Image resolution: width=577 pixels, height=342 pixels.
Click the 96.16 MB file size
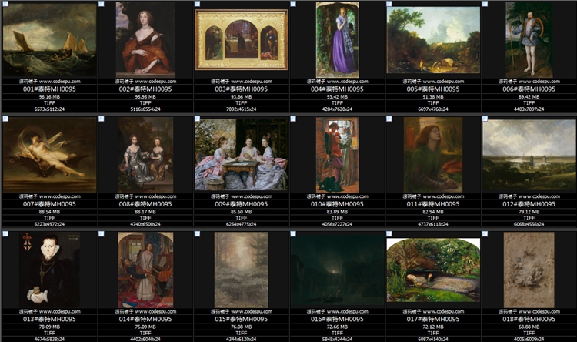[50, 97]
